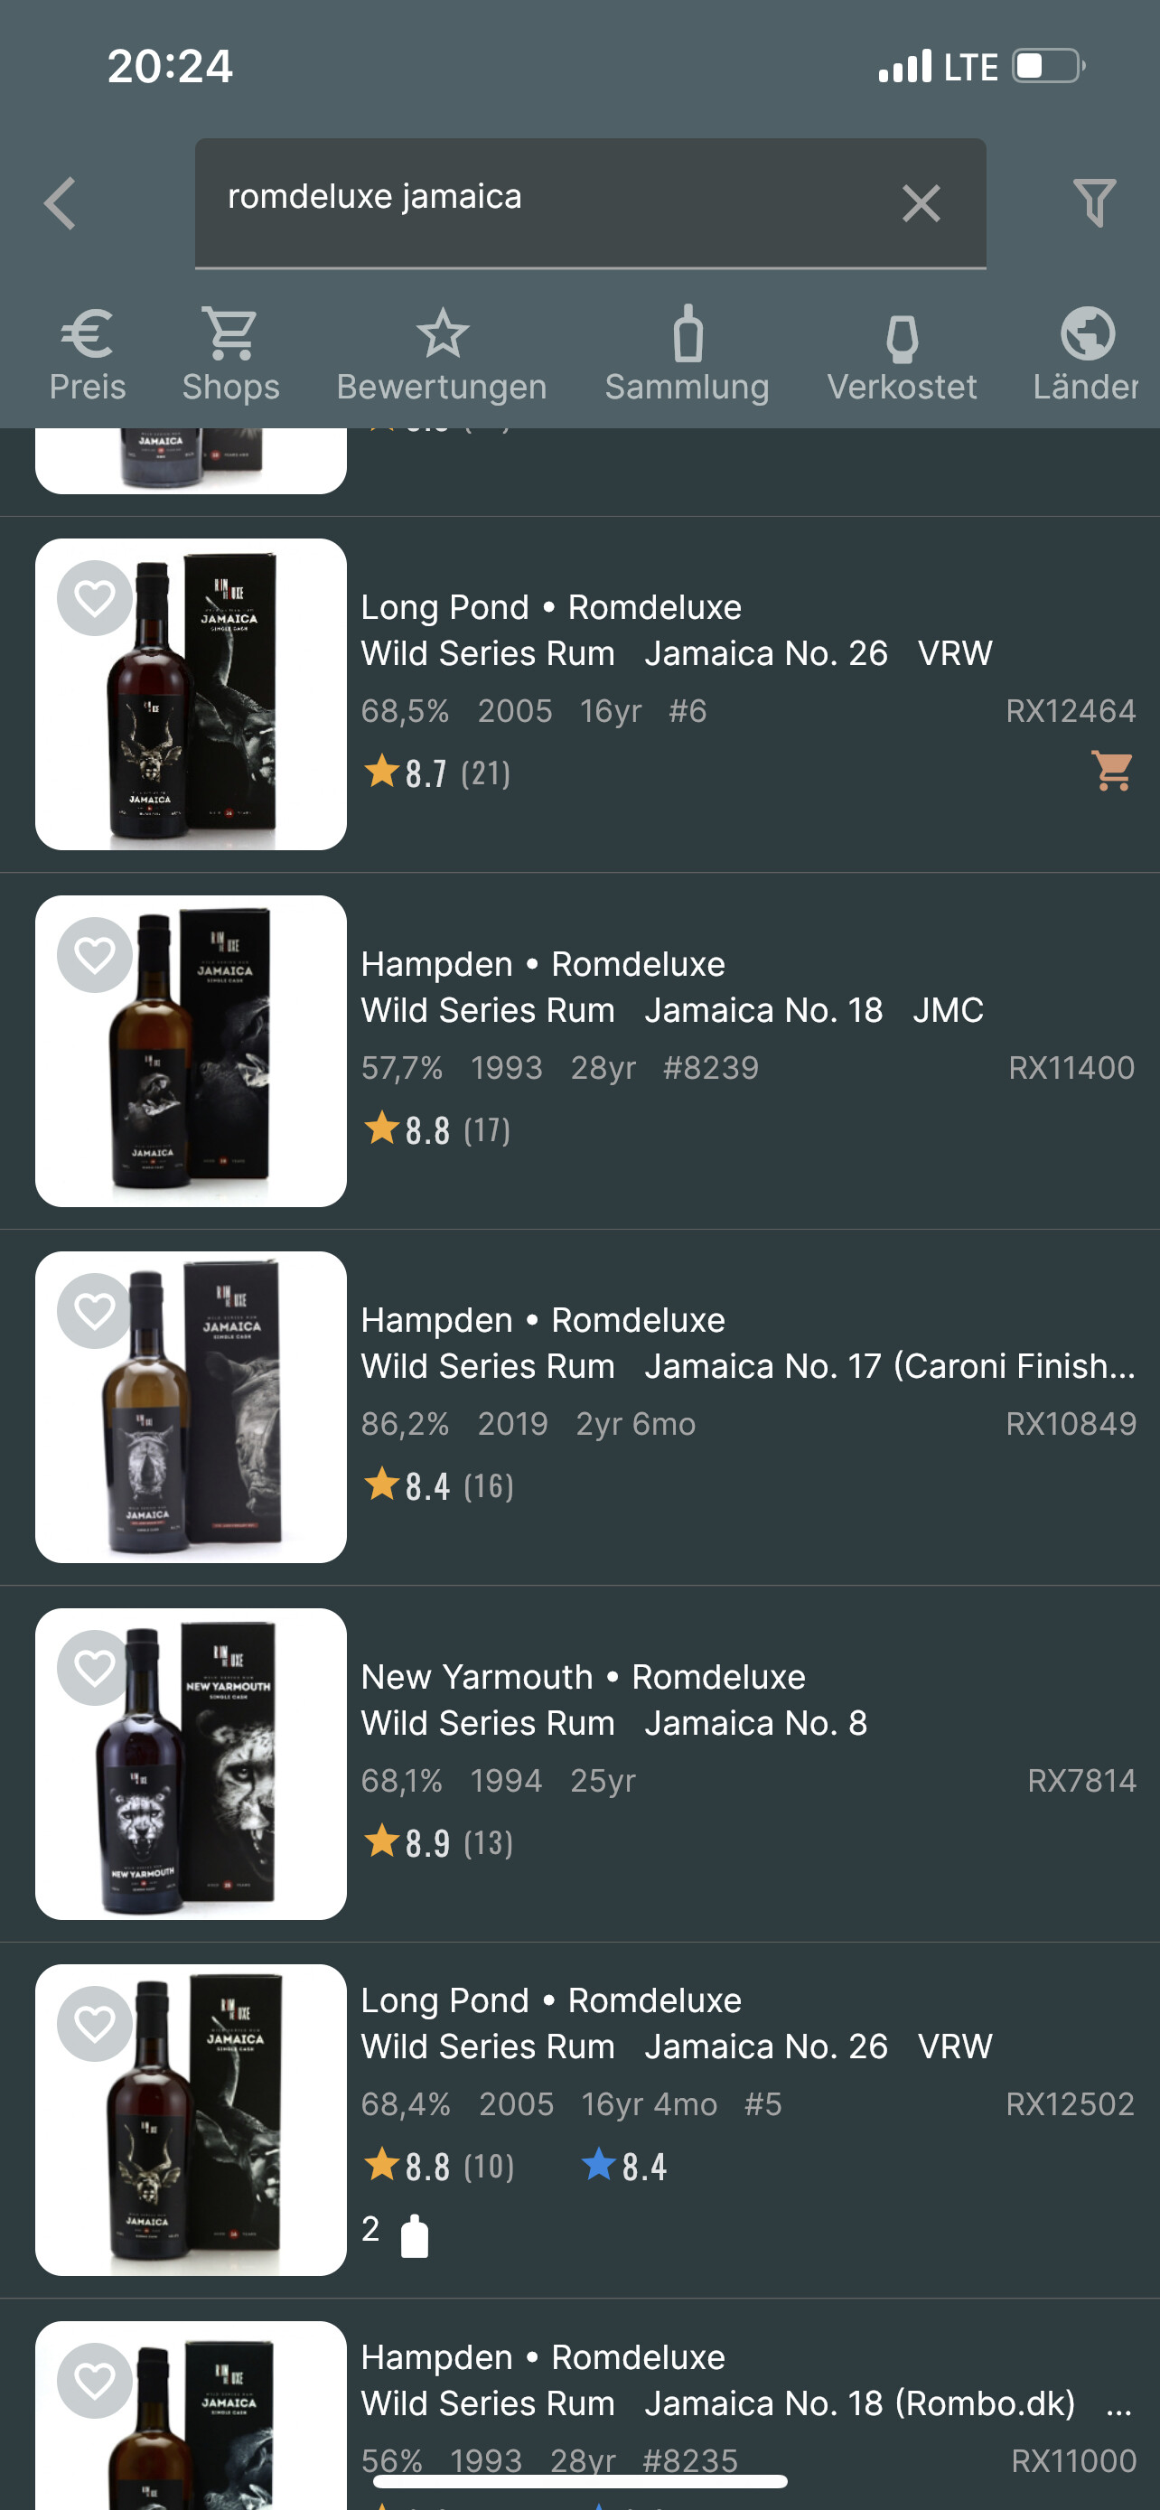1160x2510 pixels.
Task: Toggle heart on New Yarmouth No. 8
Action: click(96, 1667)
